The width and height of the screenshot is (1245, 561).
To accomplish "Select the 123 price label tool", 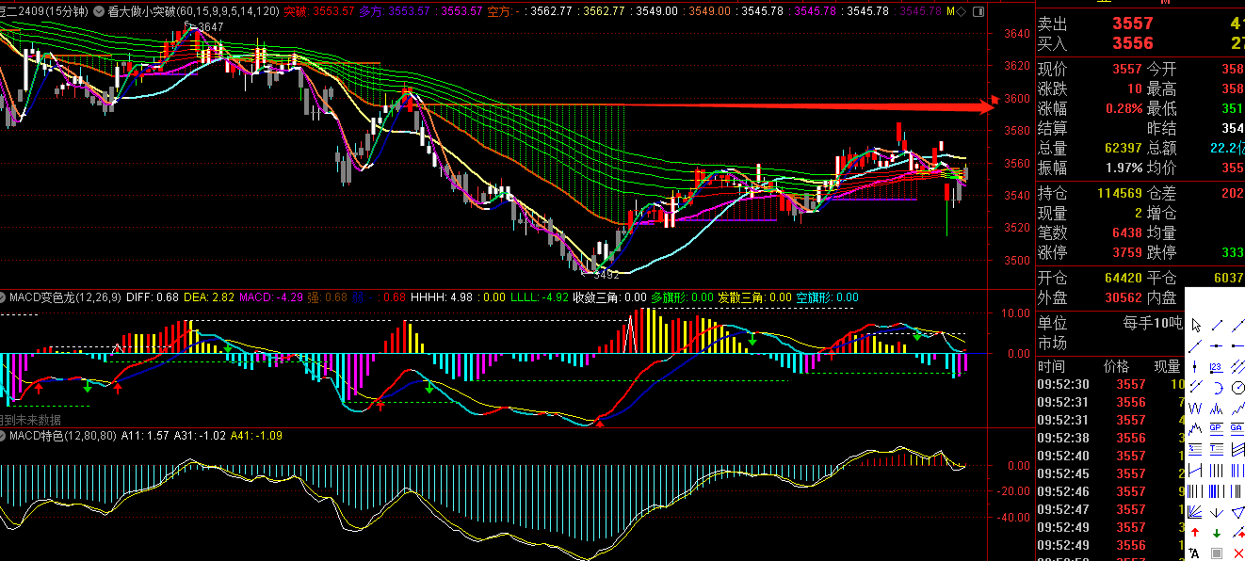I will pos(1217,365).
